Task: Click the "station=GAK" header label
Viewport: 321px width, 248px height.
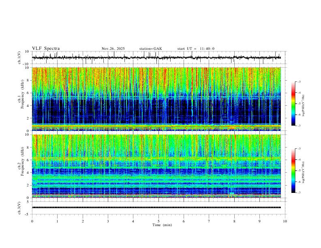Action: [x=150, y=49]
